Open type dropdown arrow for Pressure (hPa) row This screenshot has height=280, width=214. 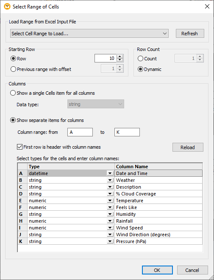110,241
